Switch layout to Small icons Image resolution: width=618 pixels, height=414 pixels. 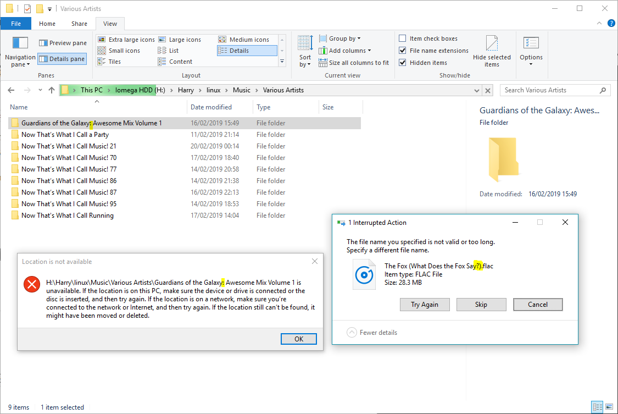coord(119,51)
